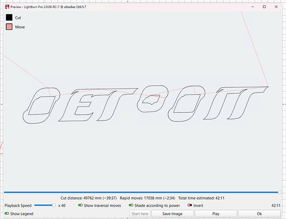Toggle the Show Legend switch
This screenshot has width=286, height=219.
pyautogui.click(x=7, y=213)
